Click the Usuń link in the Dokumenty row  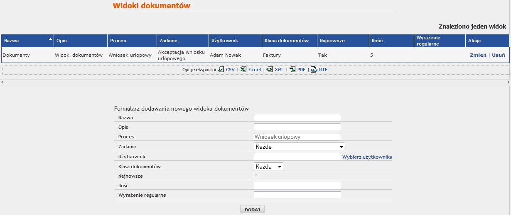pyautogui.click(x=499, y=55)
